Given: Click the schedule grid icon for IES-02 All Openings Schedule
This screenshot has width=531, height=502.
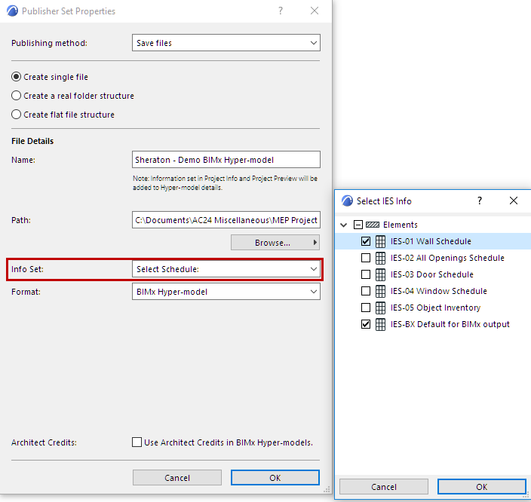Looking at the screenshot, I should pos(380,258).
